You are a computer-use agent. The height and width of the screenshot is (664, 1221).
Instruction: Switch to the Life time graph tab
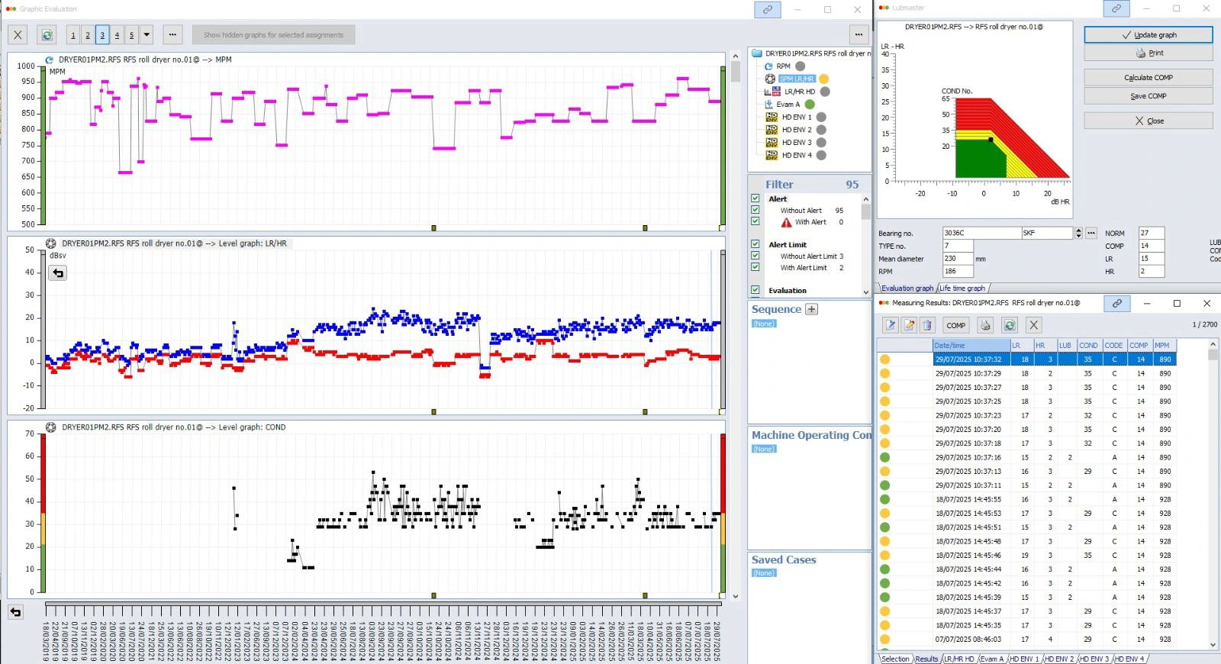[962, 288]
